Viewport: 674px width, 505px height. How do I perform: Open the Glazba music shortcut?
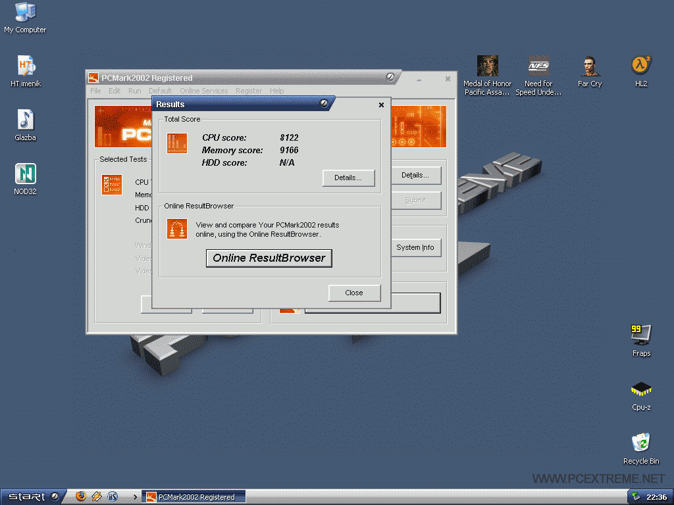click(25, 120)
